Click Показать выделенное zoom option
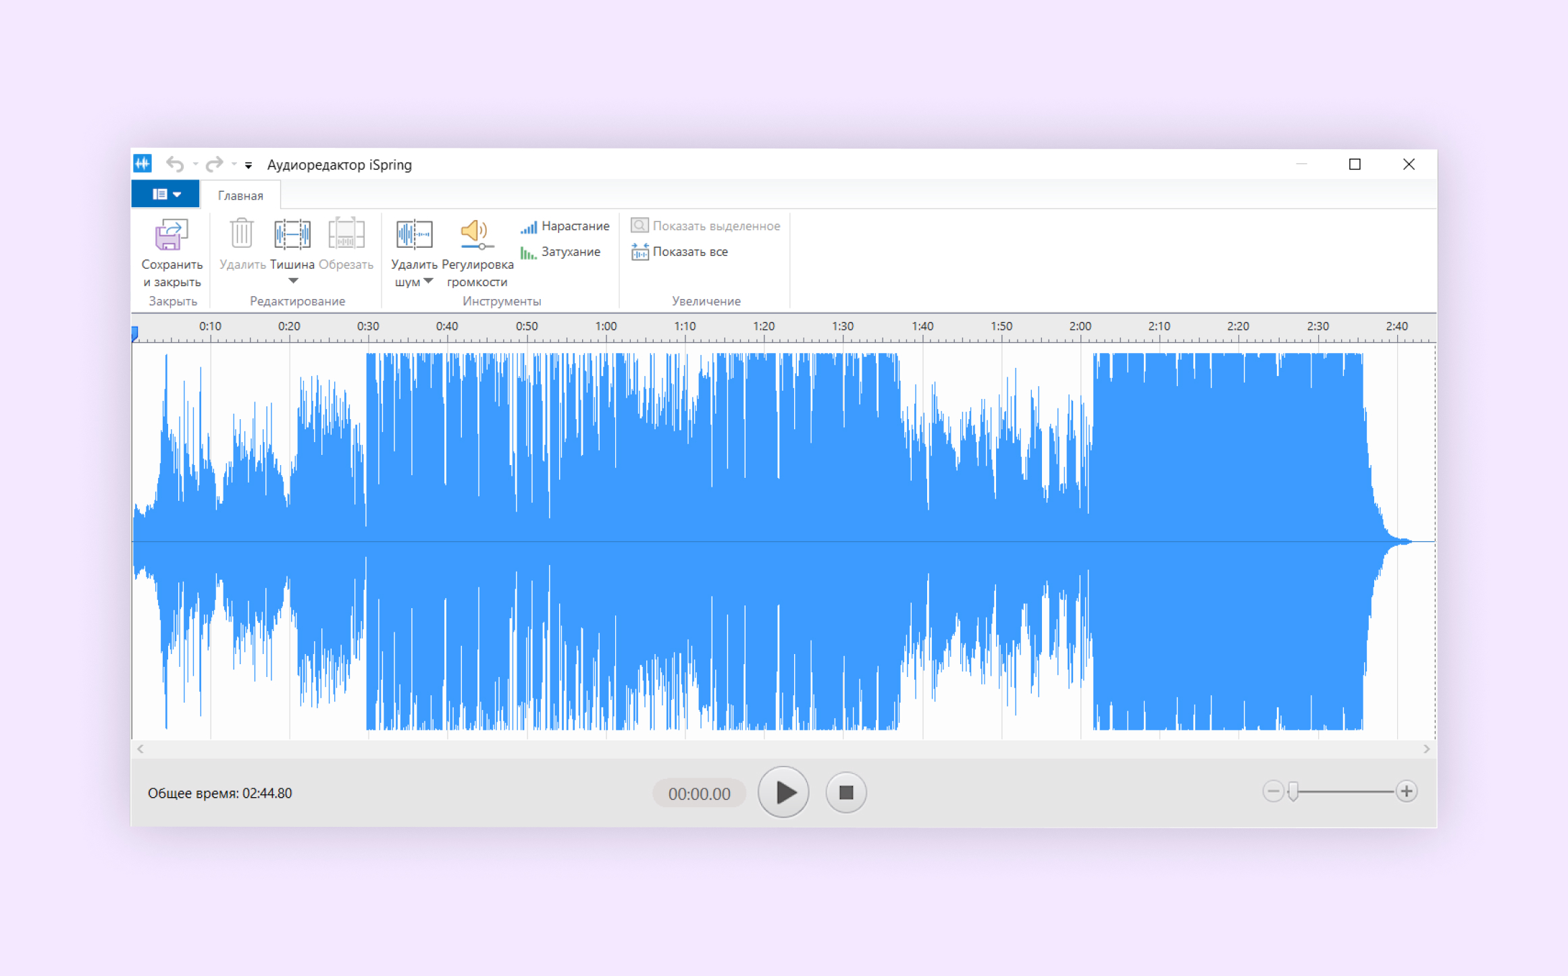Viewport: 1568px width, 976px height. 705,226
